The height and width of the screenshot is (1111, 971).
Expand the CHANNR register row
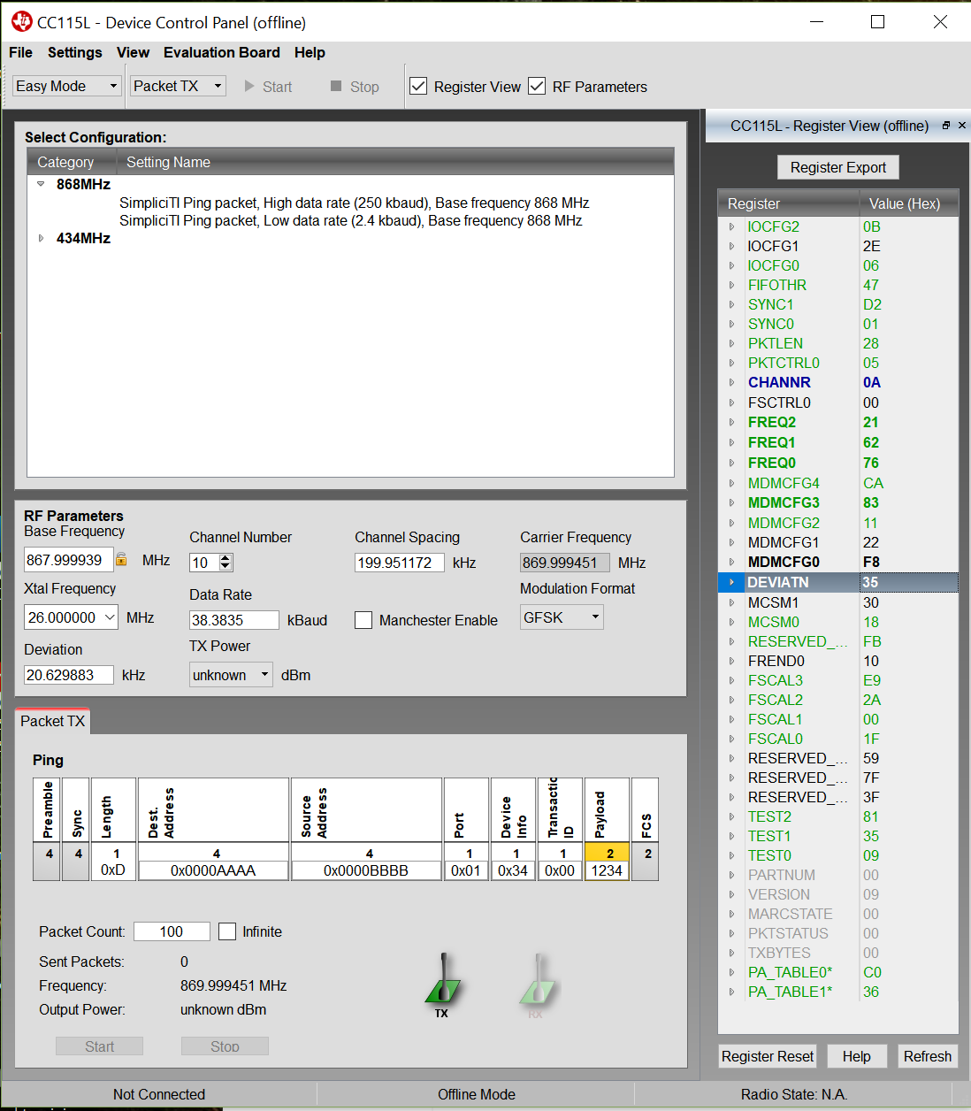731,382
